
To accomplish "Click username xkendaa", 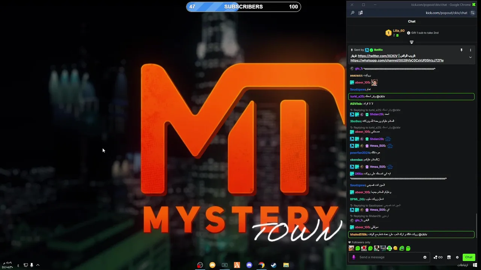I will 356,160.
